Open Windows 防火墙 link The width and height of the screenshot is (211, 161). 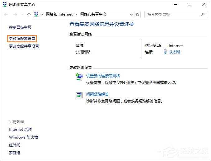pyautogui.click(x=24, y=137)
